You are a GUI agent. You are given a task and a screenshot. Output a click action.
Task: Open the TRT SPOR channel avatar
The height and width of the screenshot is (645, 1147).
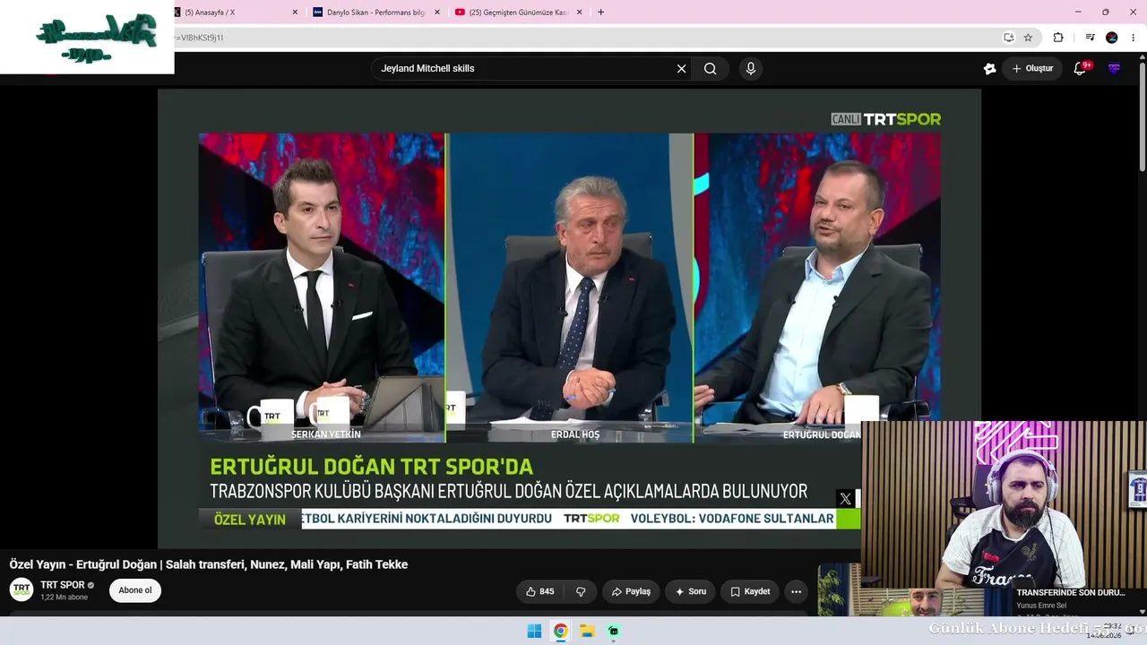click(x=22, y=589)
